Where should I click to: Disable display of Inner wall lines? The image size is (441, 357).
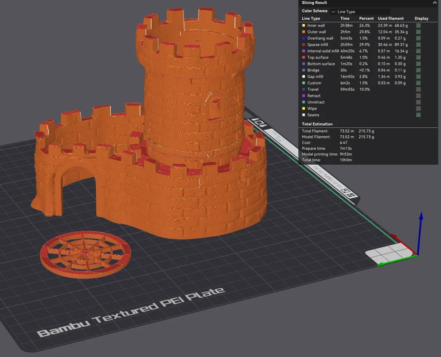pyautogui.click(x=418, y=25)
